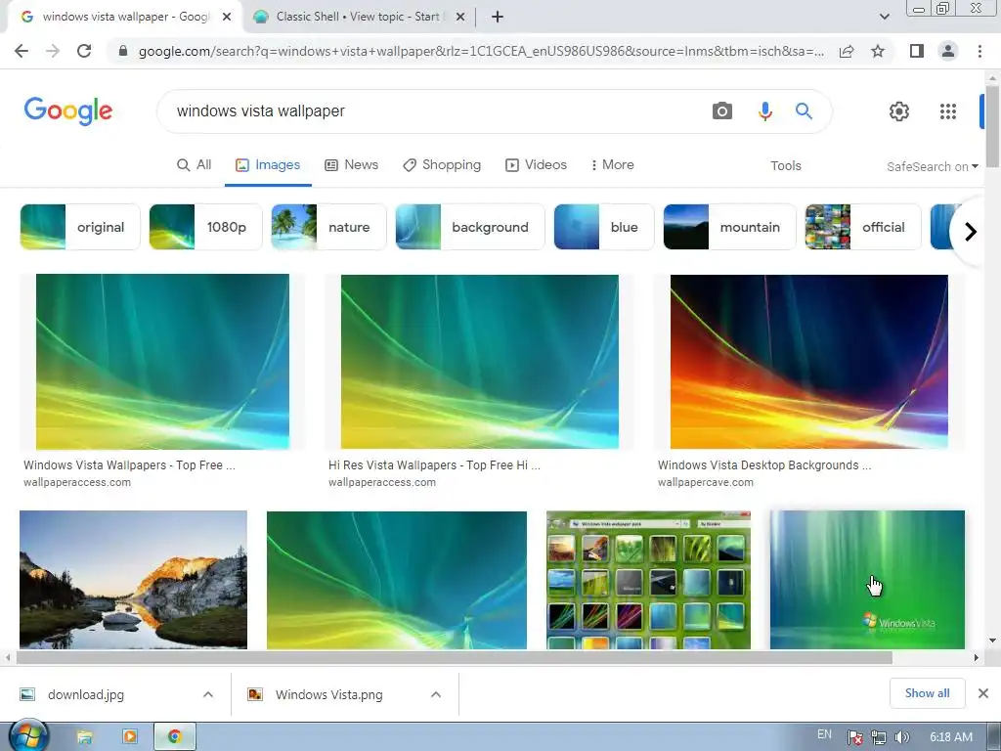Open Hi Res Vista Wallpapers result image
The width and height of the screenshot is (1001, 751).
pos(479,362)
